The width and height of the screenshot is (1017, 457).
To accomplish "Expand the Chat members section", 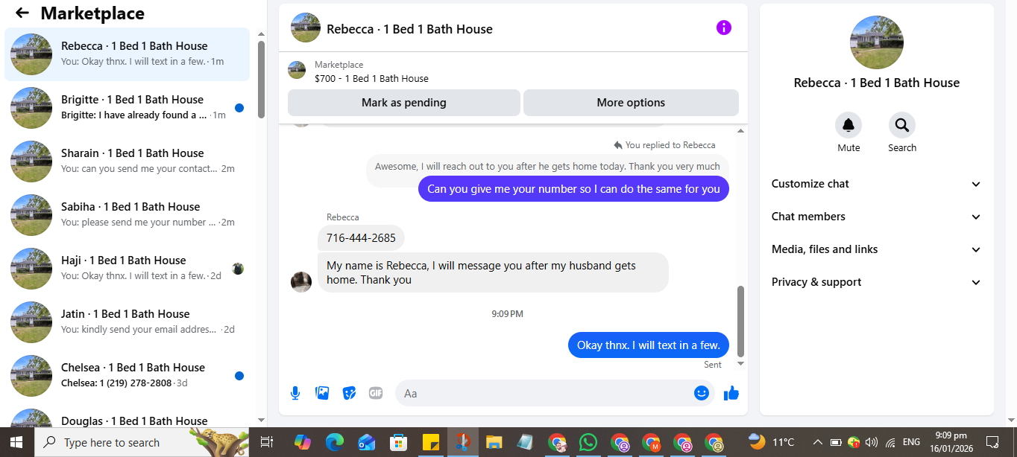I will 876,217.
